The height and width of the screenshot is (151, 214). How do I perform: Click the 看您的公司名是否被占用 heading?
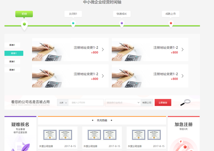click(x=30, y=102)
